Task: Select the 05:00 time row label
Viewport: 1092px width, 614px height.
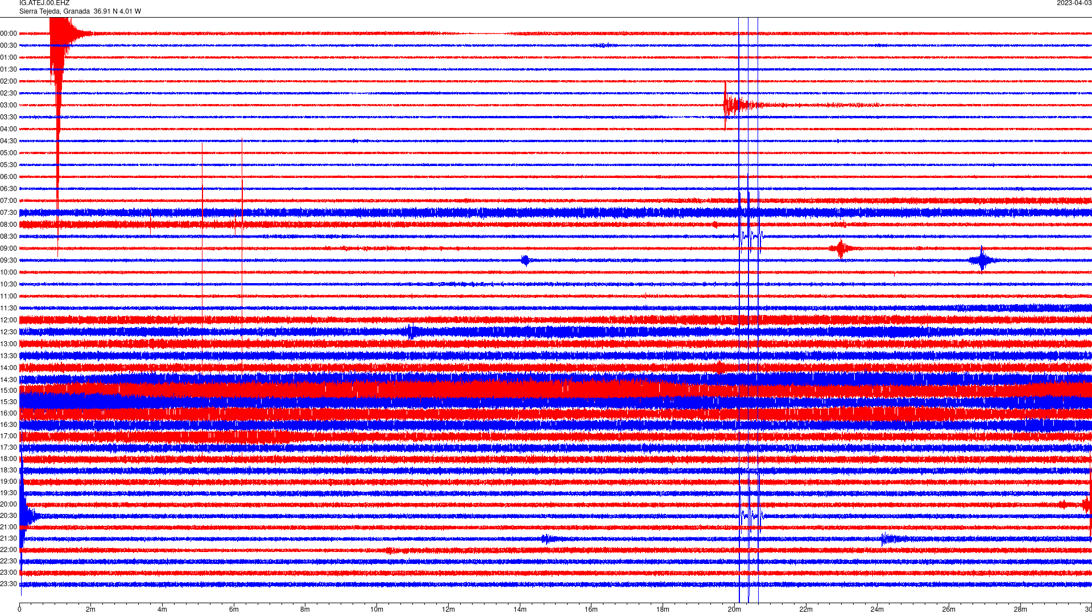Action: pos(9,153)
